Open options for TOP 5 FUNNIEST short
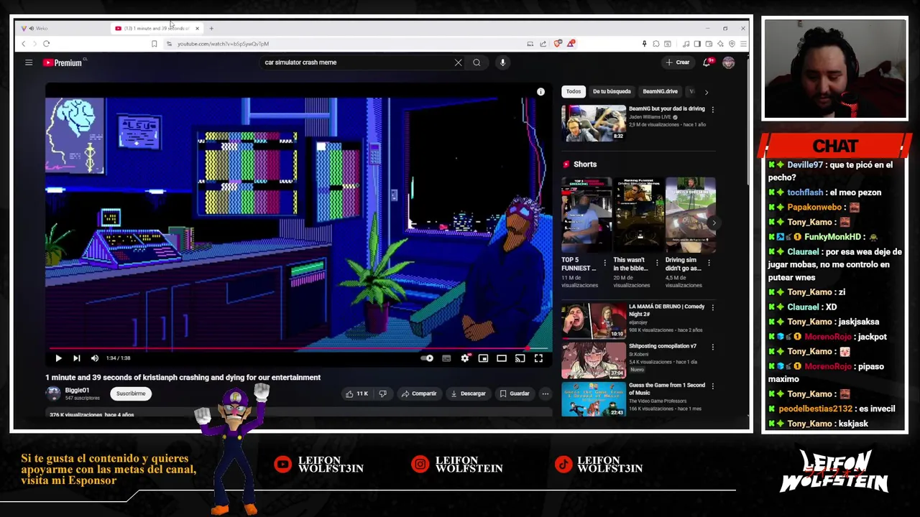The height and width of the screenshot is (517, 920). pyautogui.click(x=604, y=263)
